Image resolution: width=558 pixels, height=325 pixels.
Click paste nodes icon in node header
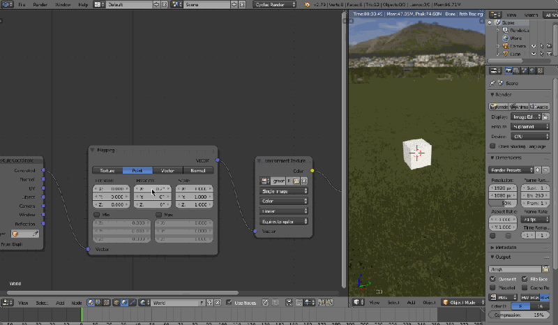tap(329, 303)
